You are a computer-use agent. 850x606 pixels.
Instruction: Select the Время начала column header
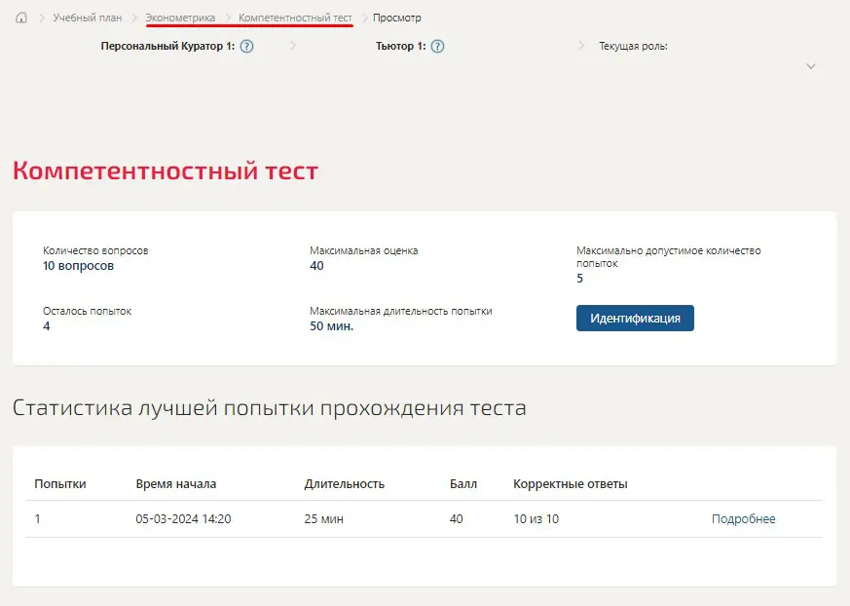[175, 484]
